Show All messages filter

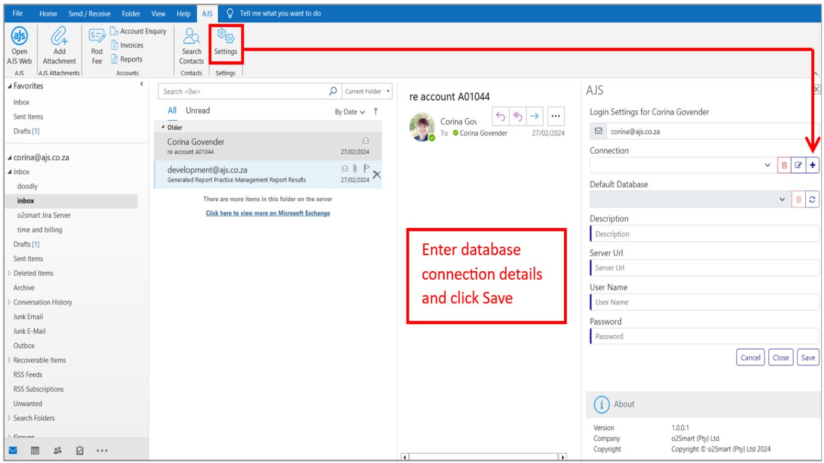[x=172, y=110]
